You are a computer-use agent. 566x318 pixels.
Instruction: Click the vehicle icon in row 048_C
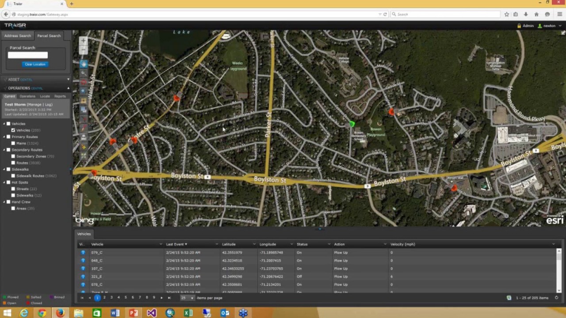click(83, 261)
